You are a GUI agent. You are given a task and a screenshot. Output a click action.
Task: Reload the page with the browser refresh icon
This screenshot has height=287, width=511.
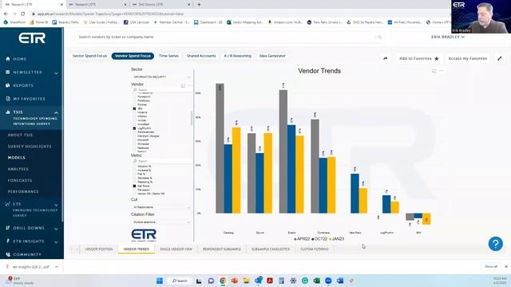pos(23,14)
